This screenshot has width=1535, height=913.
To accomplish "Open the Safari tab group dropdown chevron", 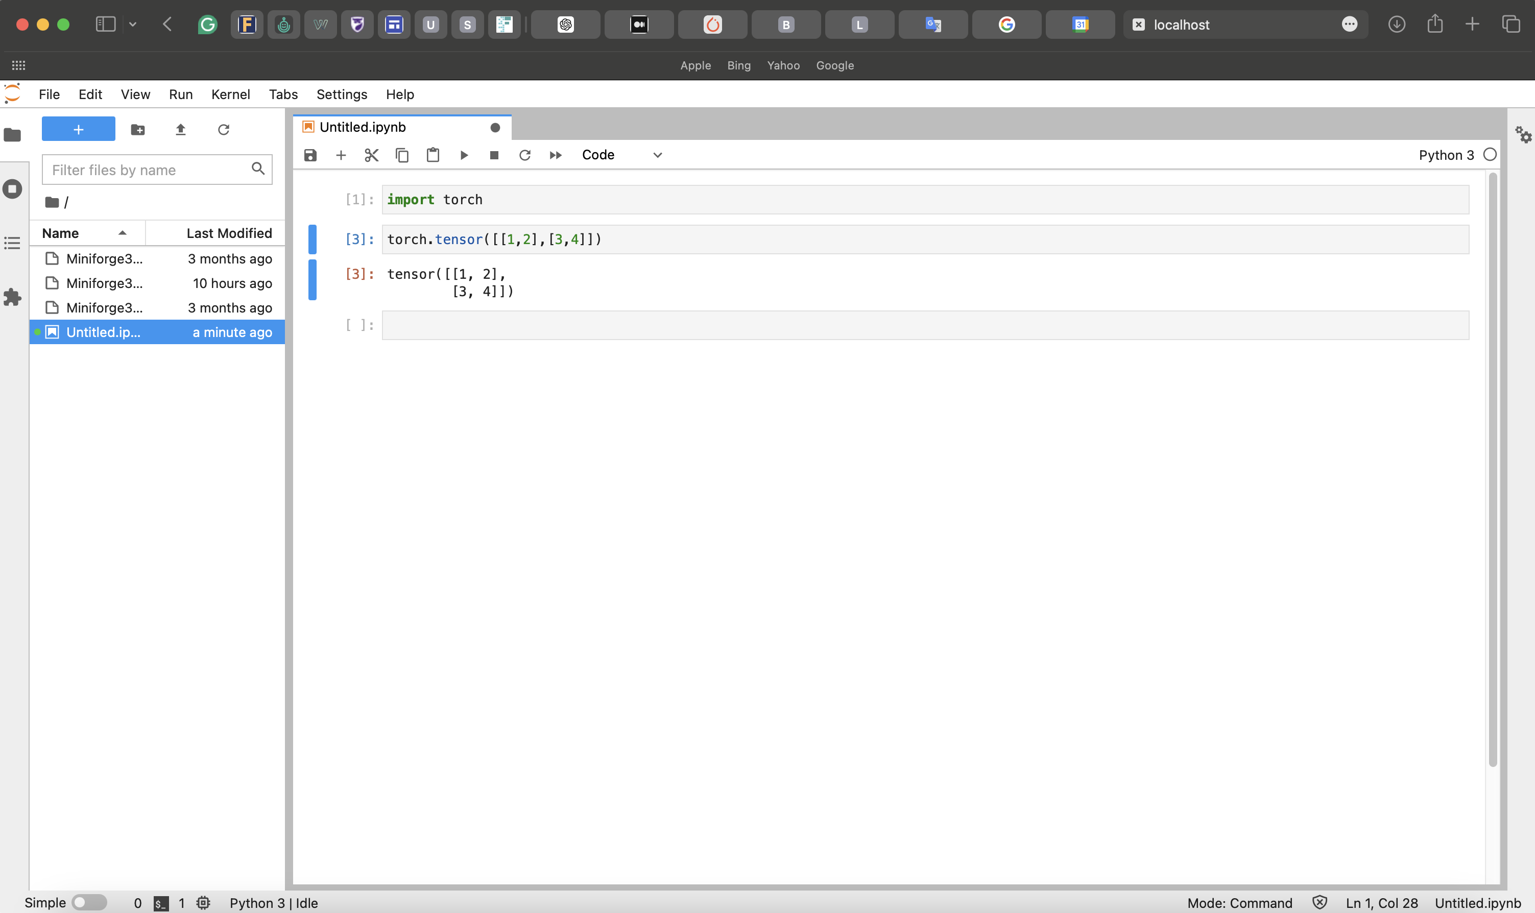I will (x=133, y=24).
